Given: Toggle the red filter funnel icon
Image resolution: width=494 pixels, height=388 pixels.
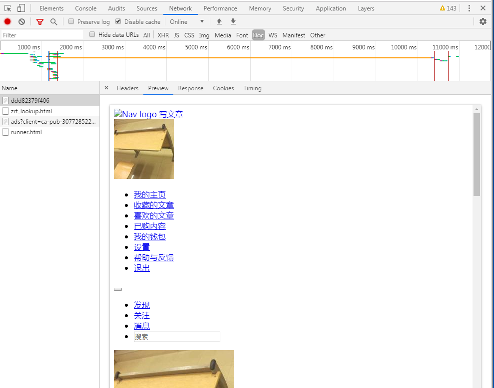Looking at the screenshot, I should 39,22.
